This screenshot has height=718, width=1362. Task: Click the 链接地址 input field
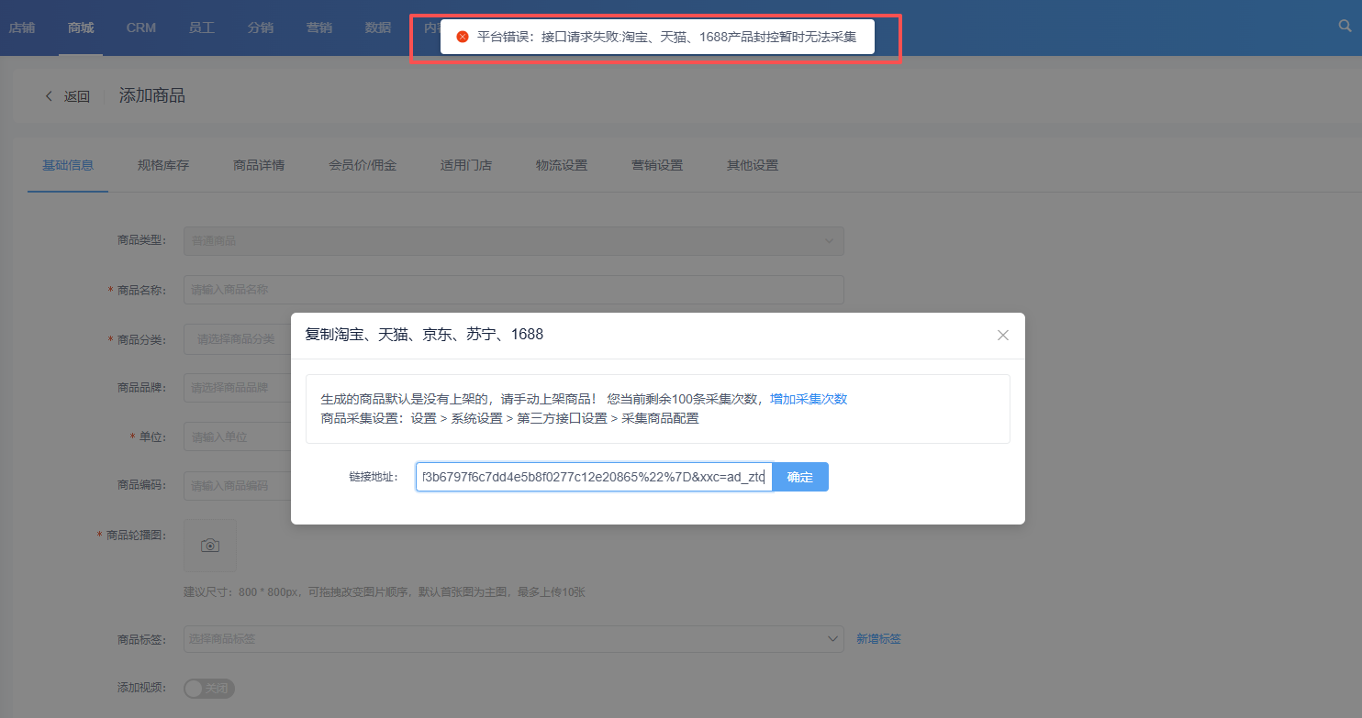pyautogui.click(x=593, y=477)
